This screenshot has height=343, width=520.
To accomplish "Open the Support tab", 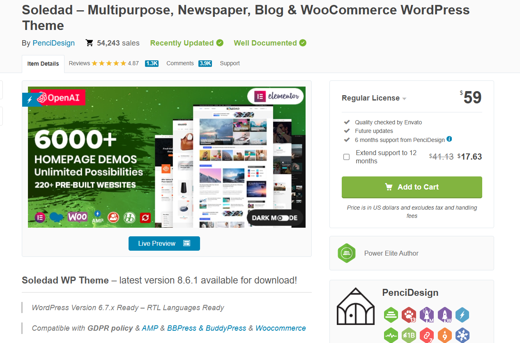I will pos(230,63).
